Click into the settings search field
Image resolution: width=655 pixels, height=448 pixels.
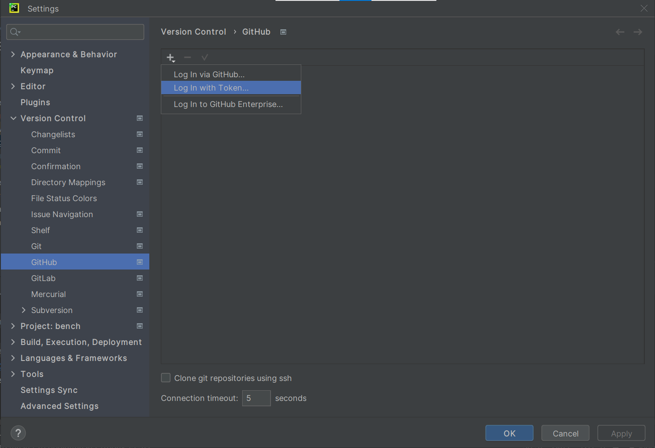pyautogui.click(x=75, y=32)
